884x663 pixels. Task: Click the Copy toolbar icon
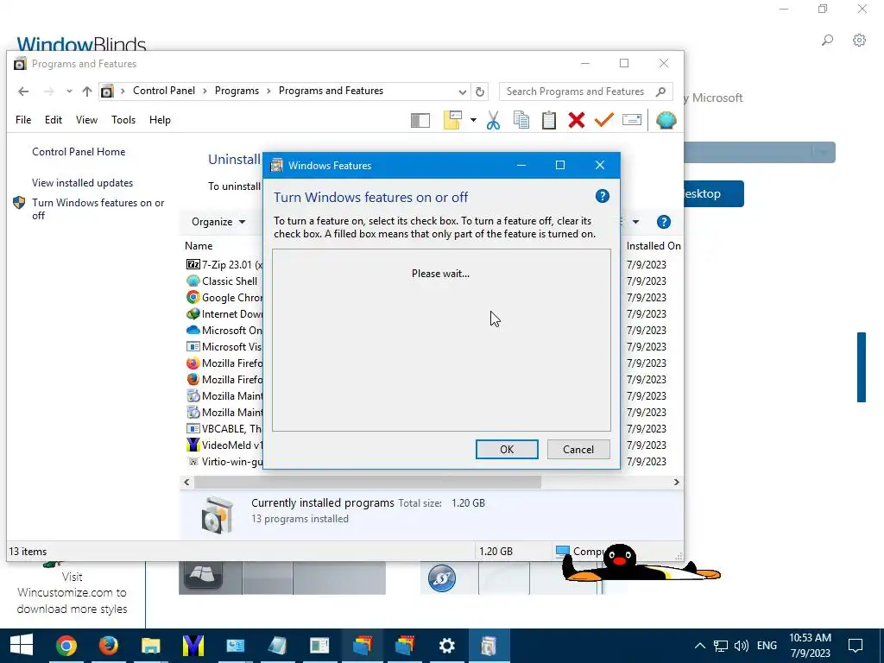[x=521, y=120]
